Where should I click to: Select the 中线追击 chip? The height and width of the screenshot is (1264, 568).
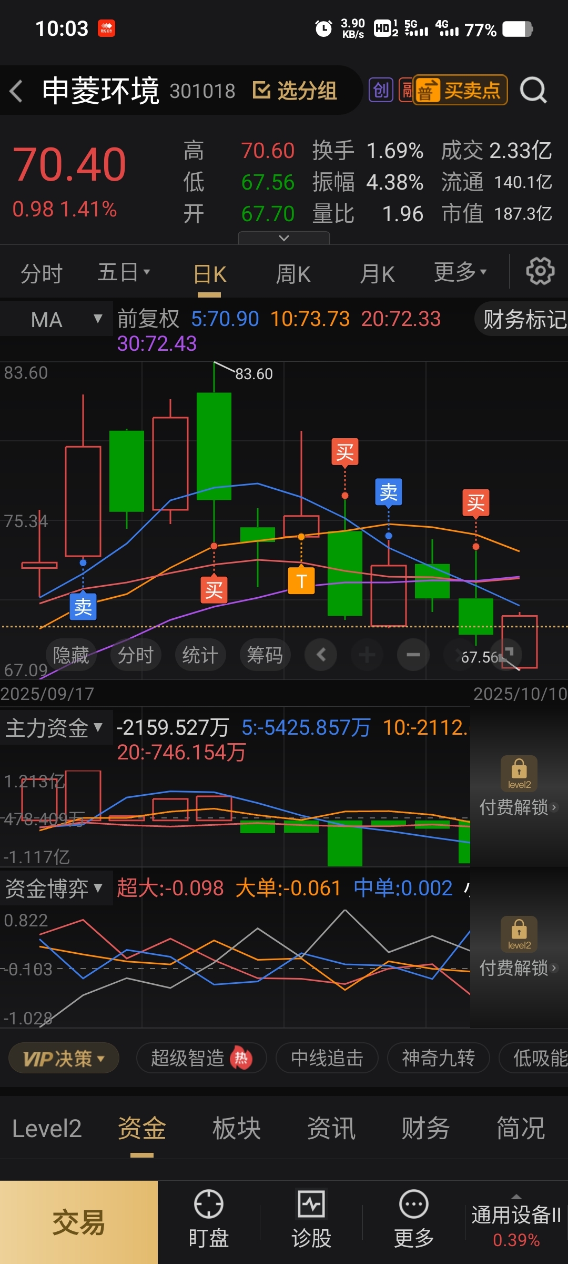[x=327, y=1058]
